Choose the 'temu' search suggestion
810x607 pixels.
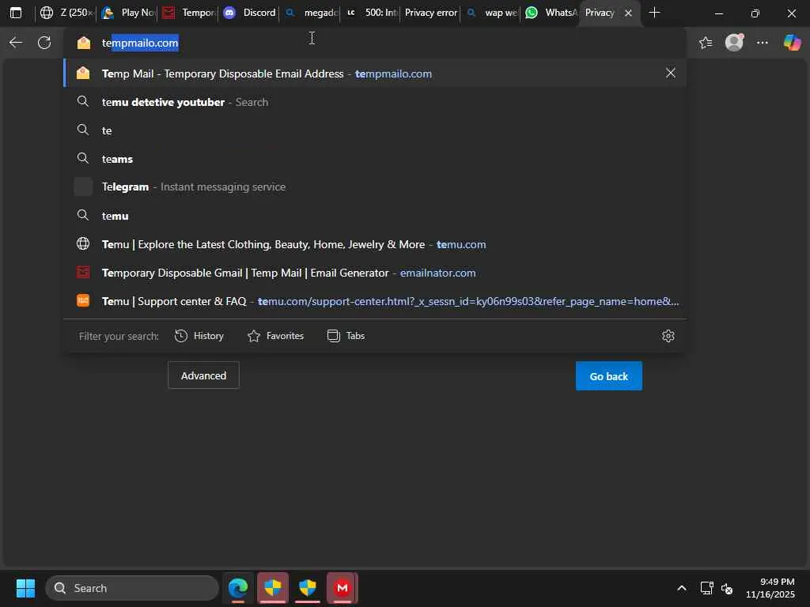click(x=374, y=215)
